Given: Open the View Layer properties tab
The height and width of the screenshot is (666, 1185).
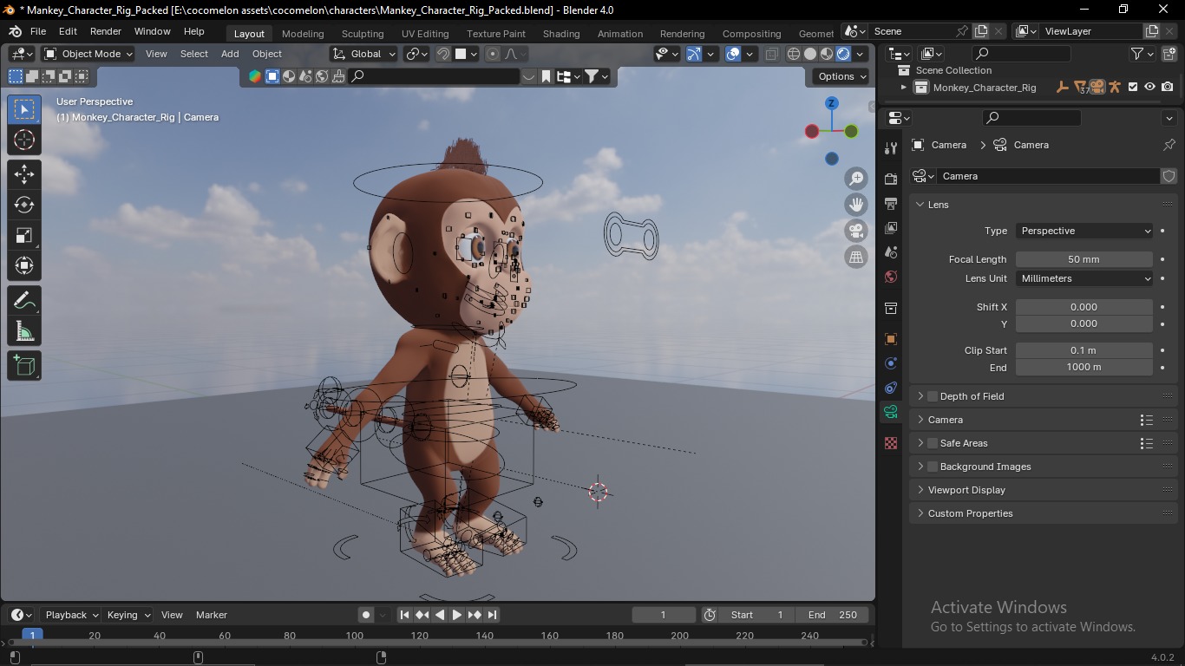Looking at the screenshot, I should pyautogui.click(x=891, y=228).
